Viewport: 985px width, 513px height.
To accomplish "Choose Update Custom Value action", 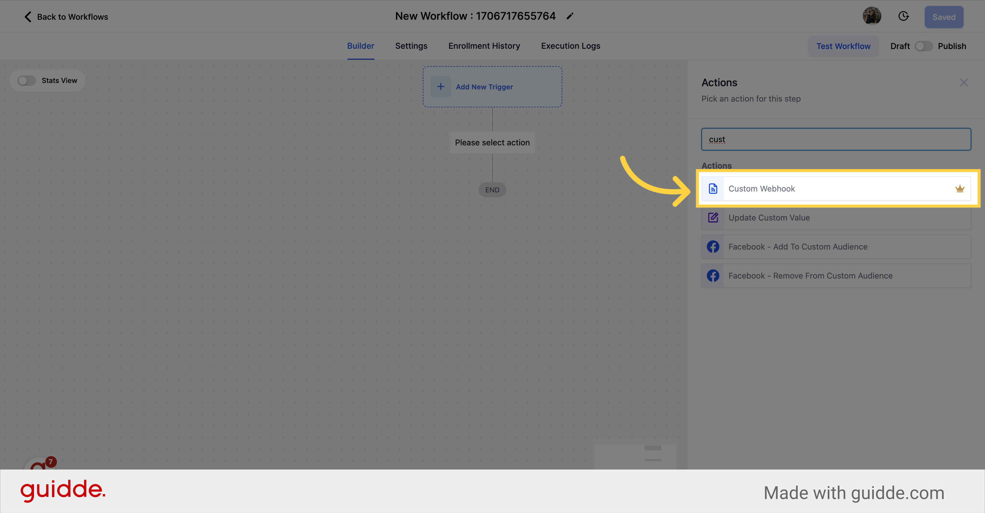I will (x=836, y=218).
